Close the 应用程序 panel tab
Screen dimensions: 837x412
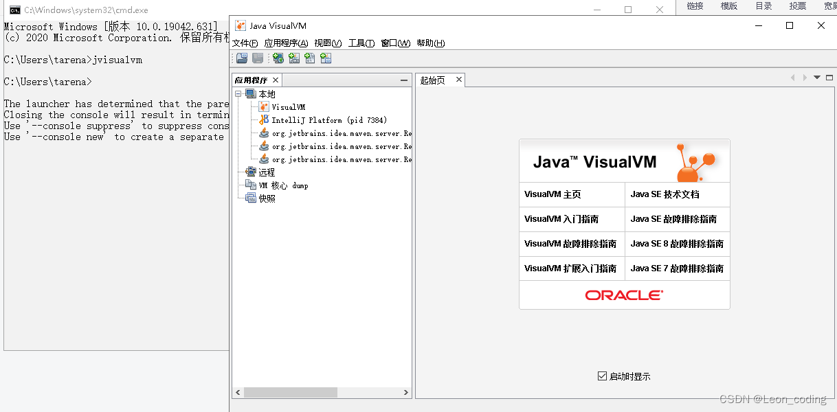pos(276,80)
